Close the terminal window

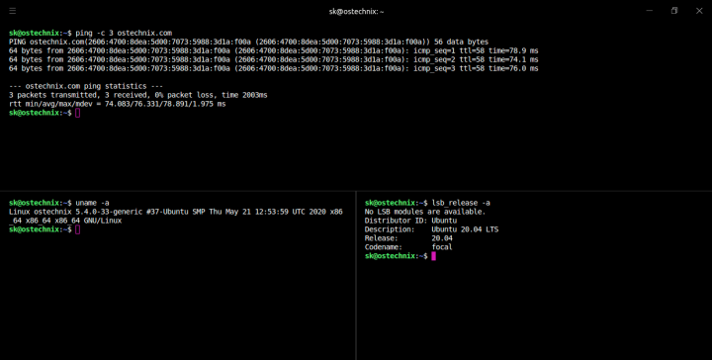point(699,11)
